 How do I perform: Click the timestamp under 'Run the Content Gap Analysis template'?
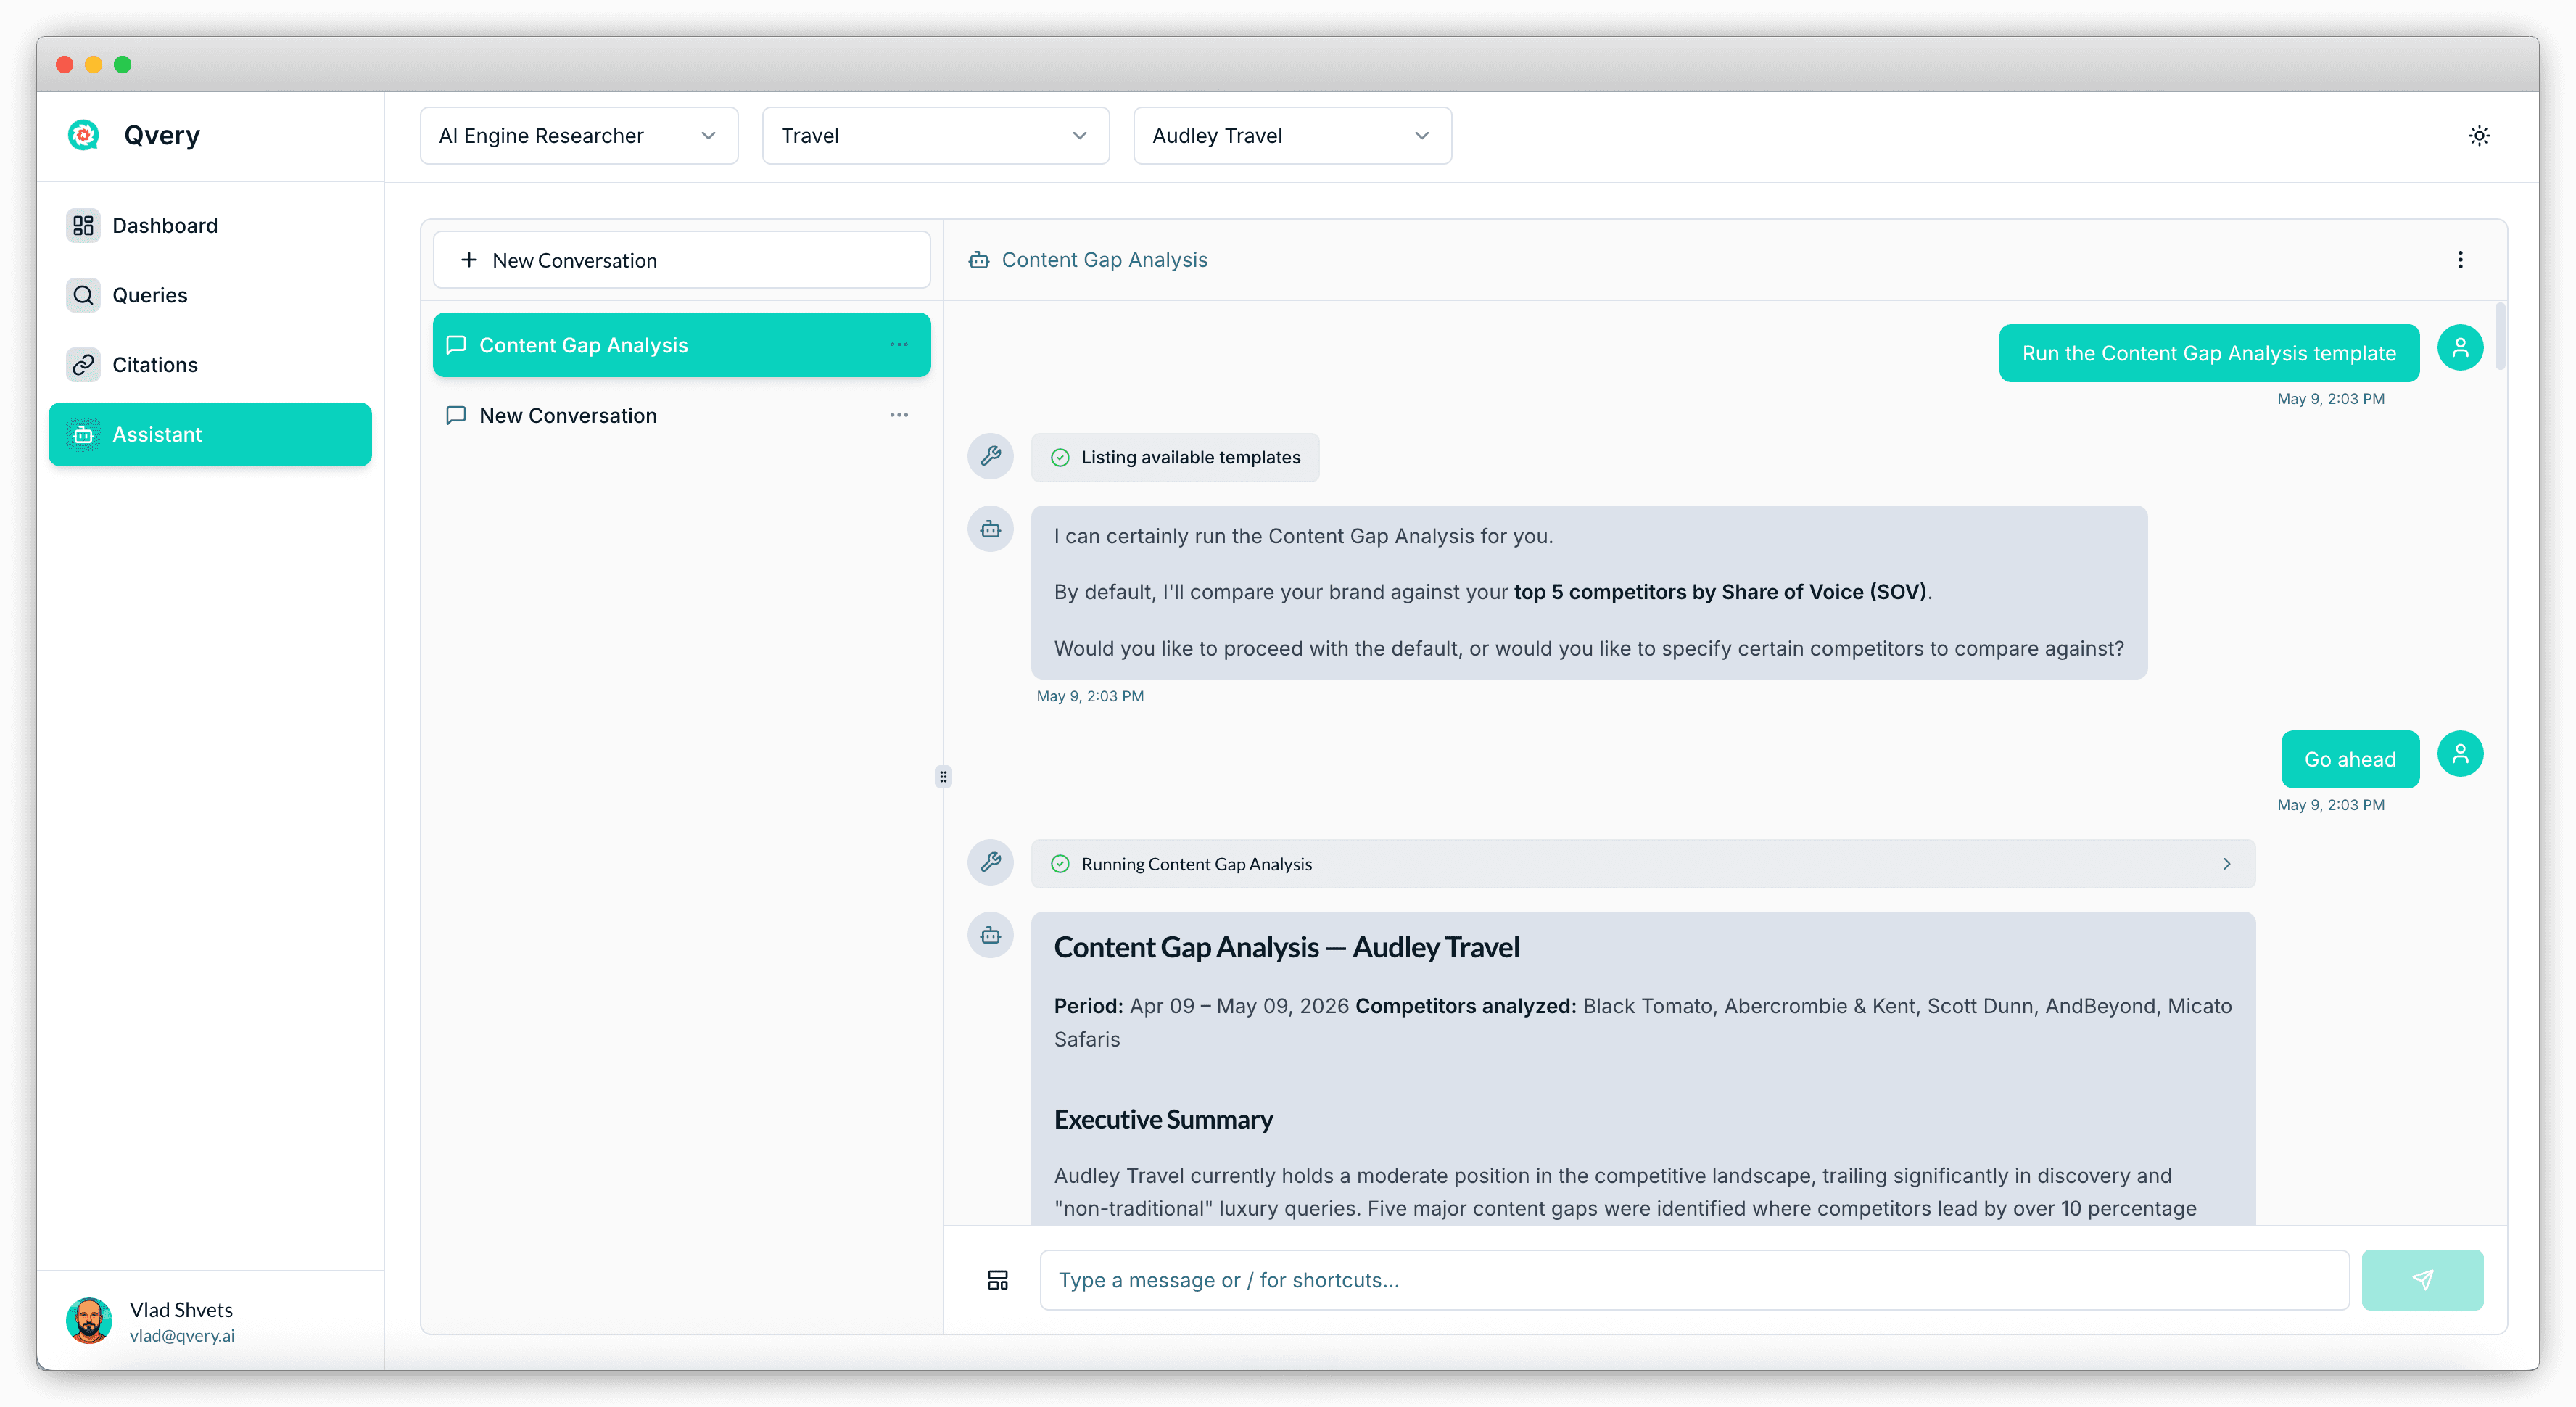[x=2330, y=399]
